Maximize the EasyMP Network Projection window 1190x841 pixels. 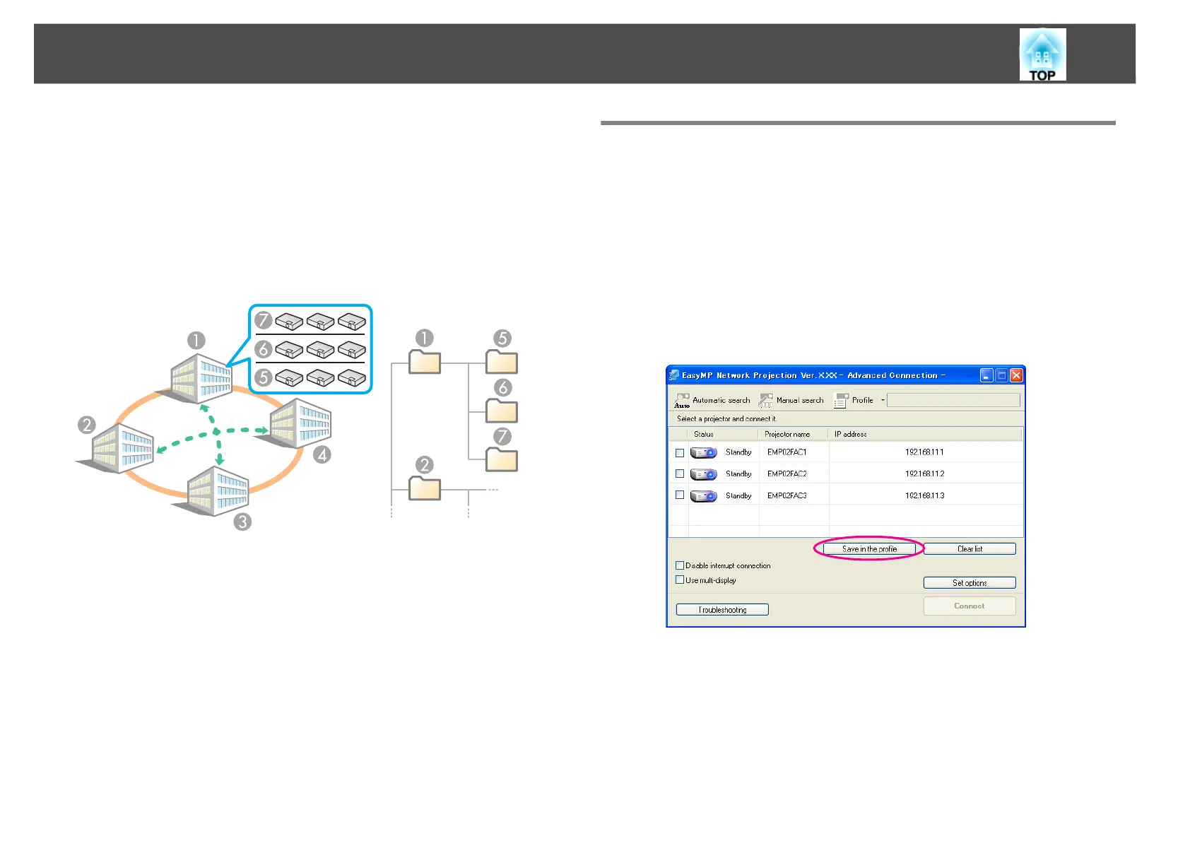coord(1001,375)
